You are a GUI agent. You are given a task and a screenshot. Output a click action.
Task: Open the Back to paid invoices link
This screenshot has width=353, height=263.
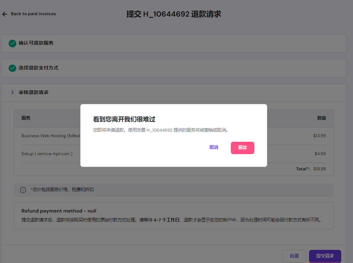tap(34, 14)
